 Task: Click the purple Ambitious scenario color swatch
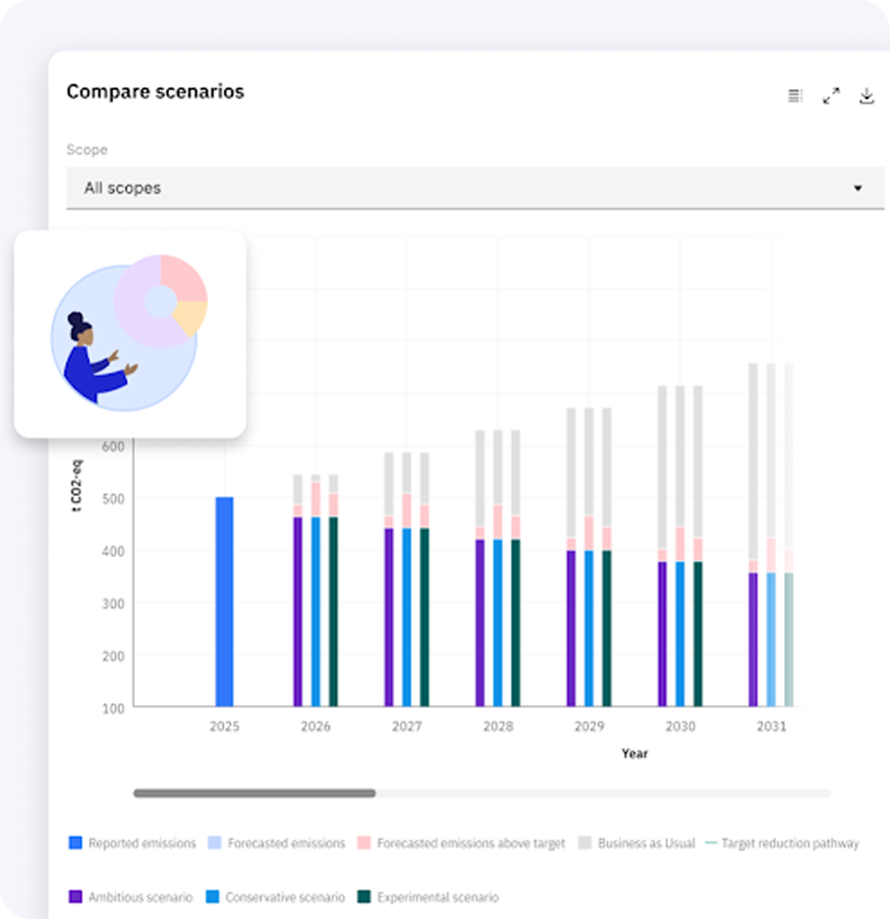pos(76,896)
